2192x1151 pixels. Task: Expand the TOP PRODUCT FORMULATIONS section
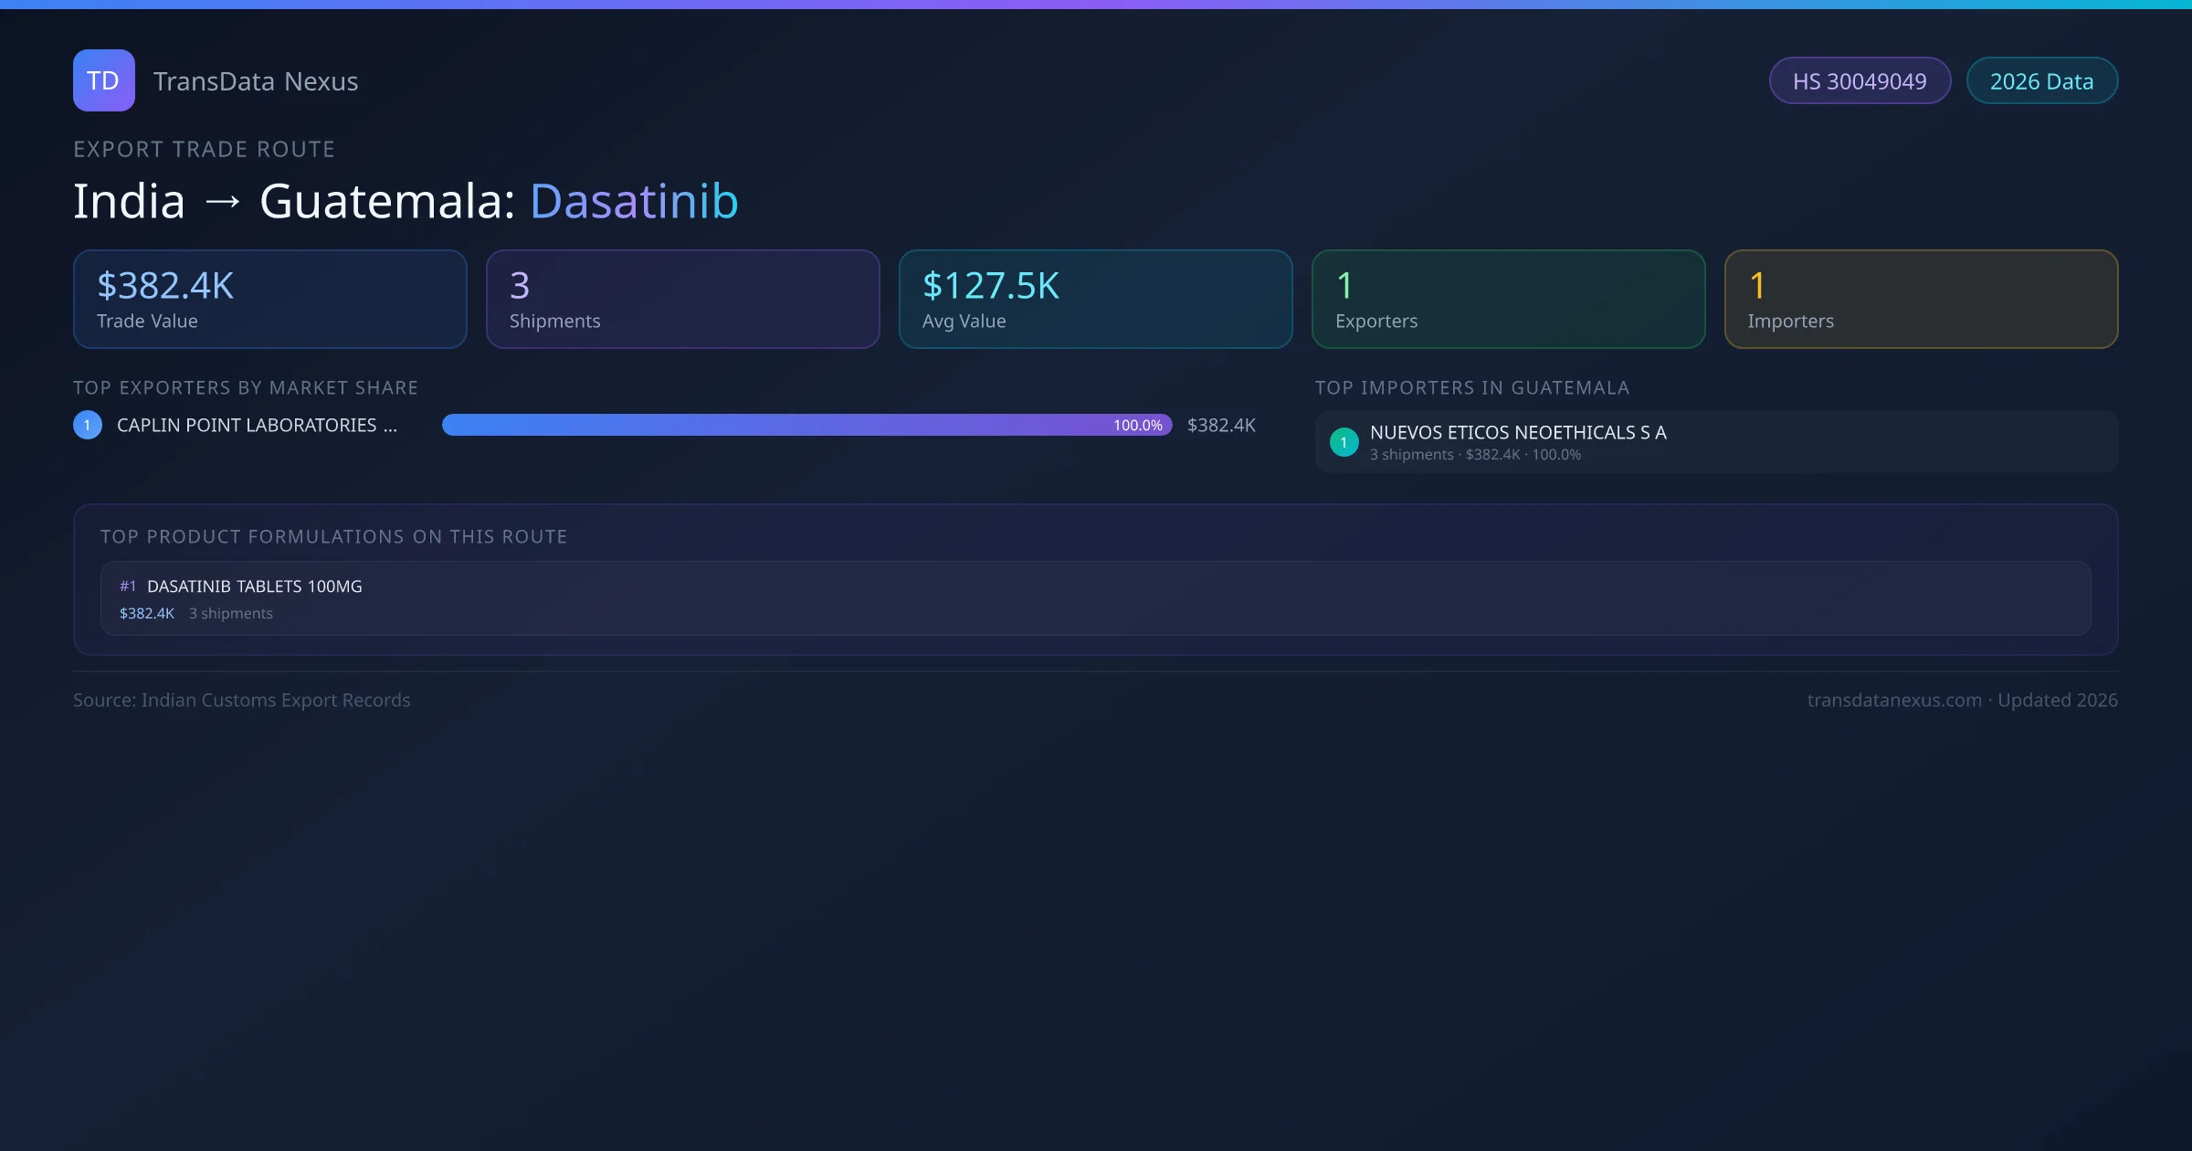tap(334, 536)
